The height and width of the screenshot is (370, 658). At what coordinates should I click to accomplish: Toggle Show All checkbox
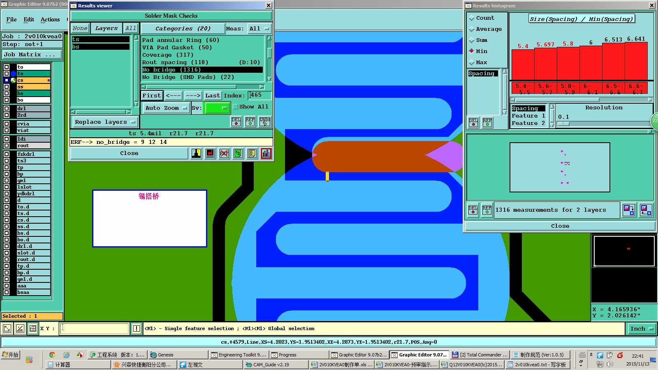click(236, 107)
